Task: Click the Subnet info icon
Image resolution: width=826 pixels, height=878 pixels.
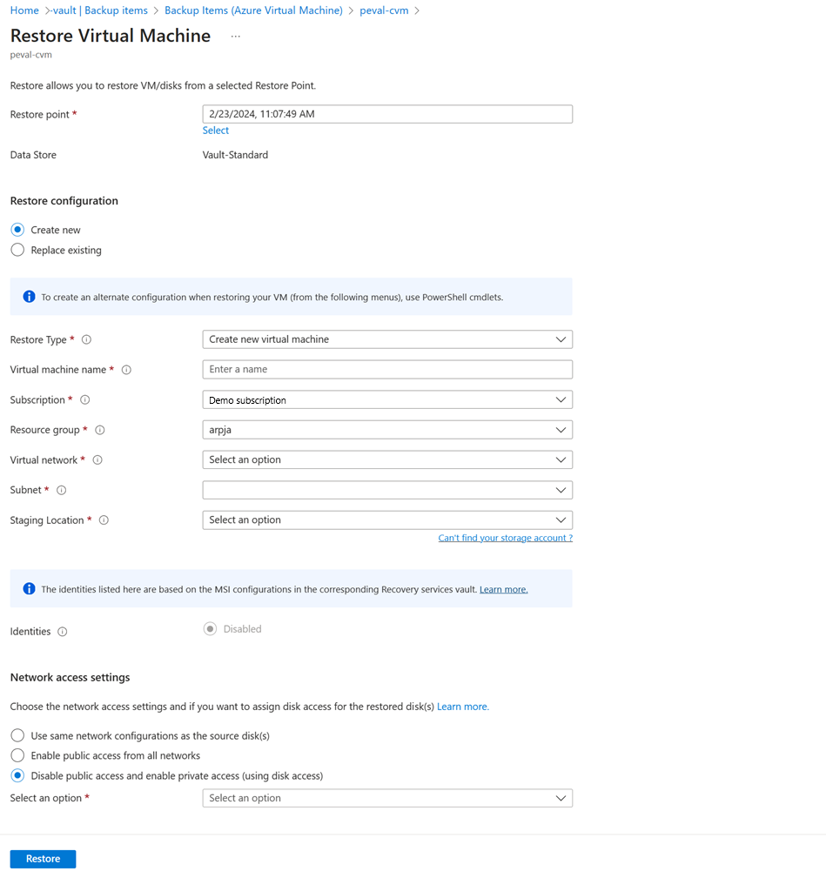Action: (62, 490)
